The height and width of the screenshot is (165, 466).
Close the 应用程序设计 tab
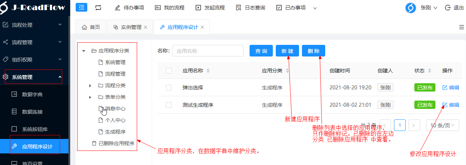click(202, 27)
